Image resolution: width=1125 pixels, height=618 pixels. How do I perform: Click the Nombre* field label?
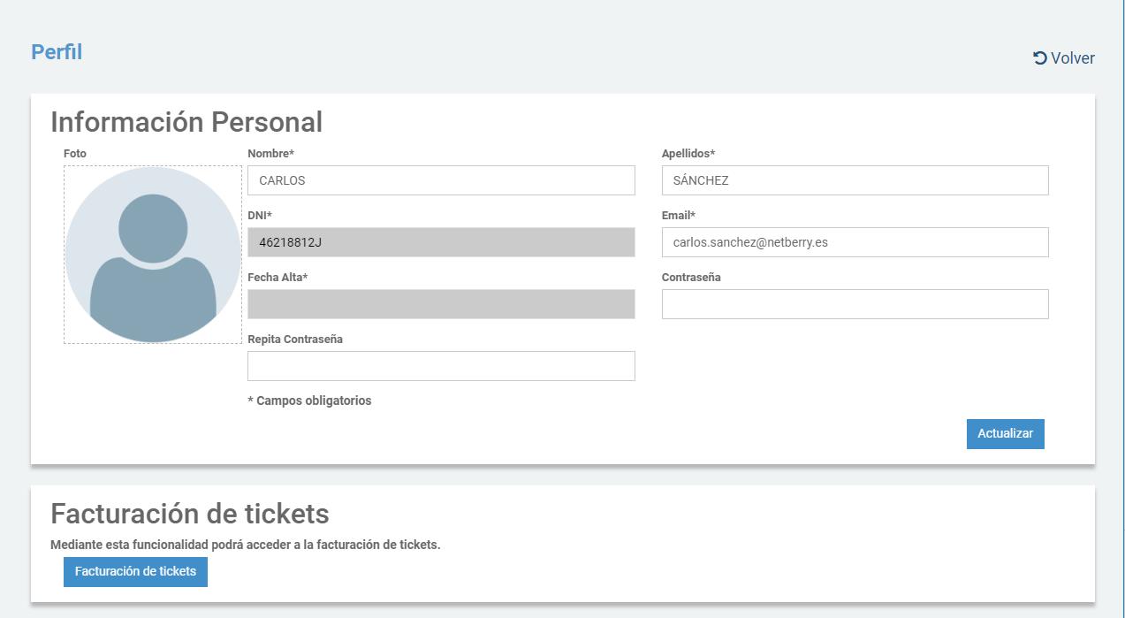coord(270,154)
